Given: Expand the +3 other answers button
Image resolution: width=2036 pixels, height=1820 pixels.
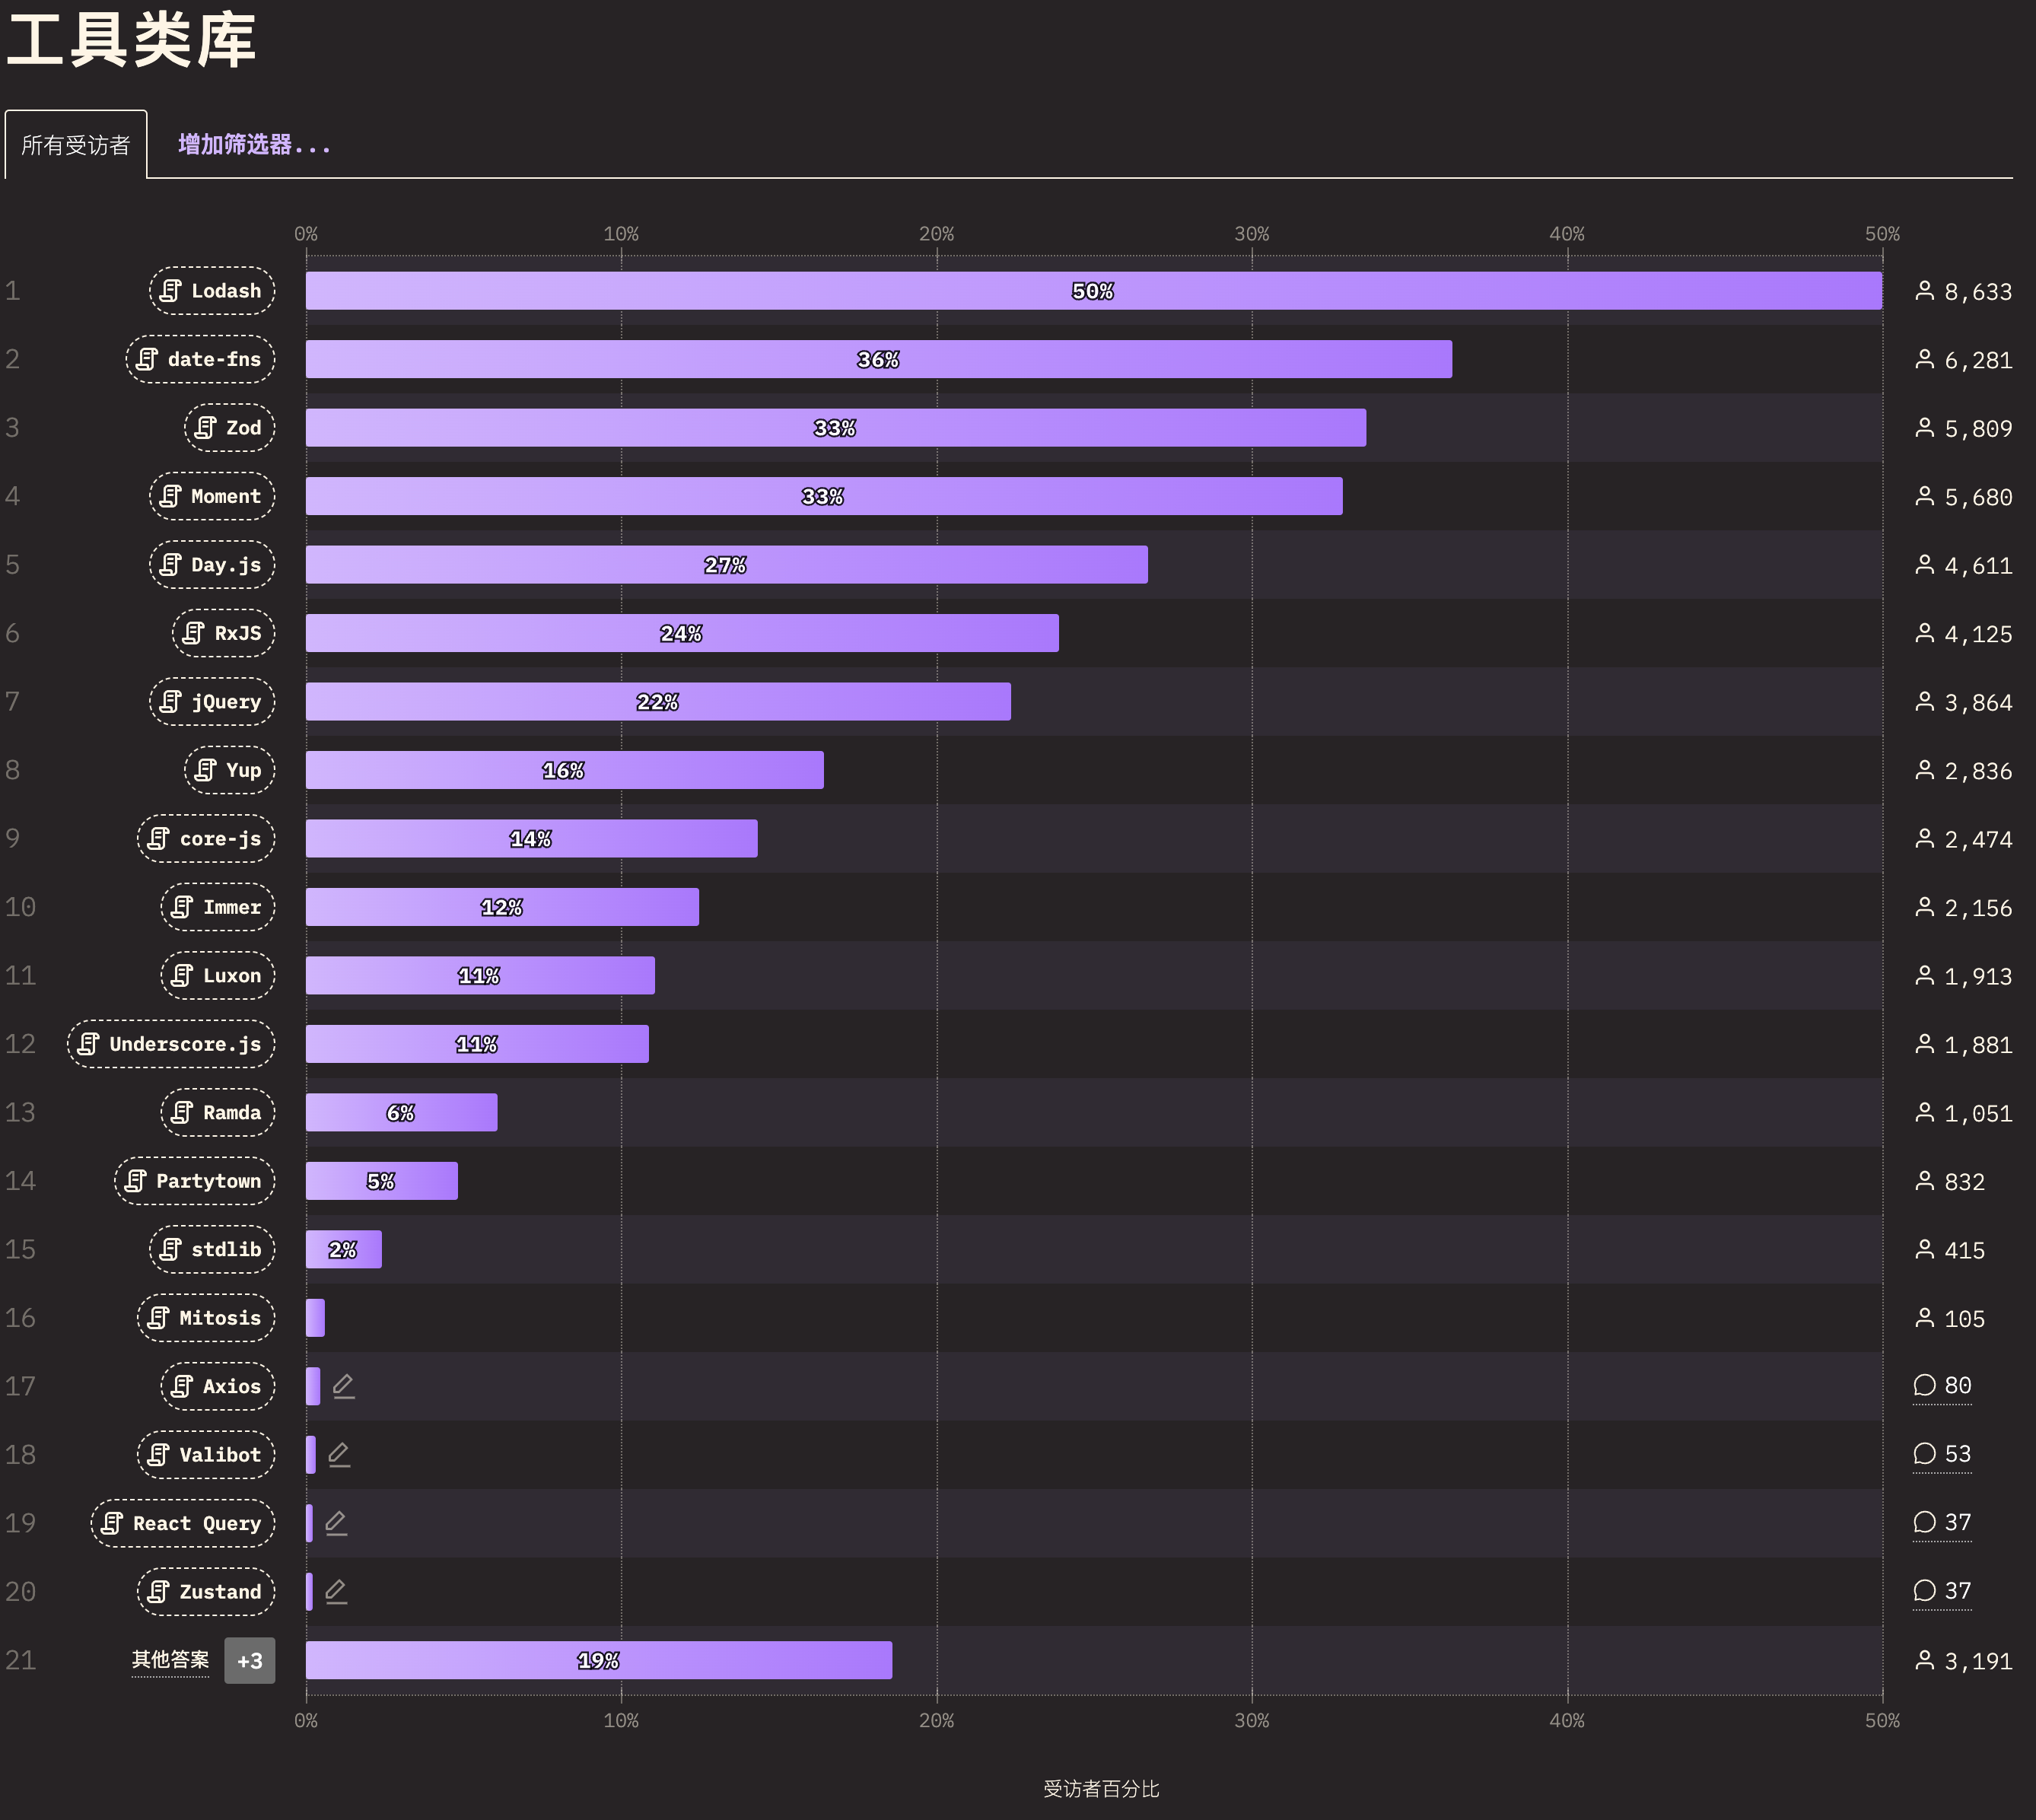Looking at the screenshot, I should tap(250, 1661).
